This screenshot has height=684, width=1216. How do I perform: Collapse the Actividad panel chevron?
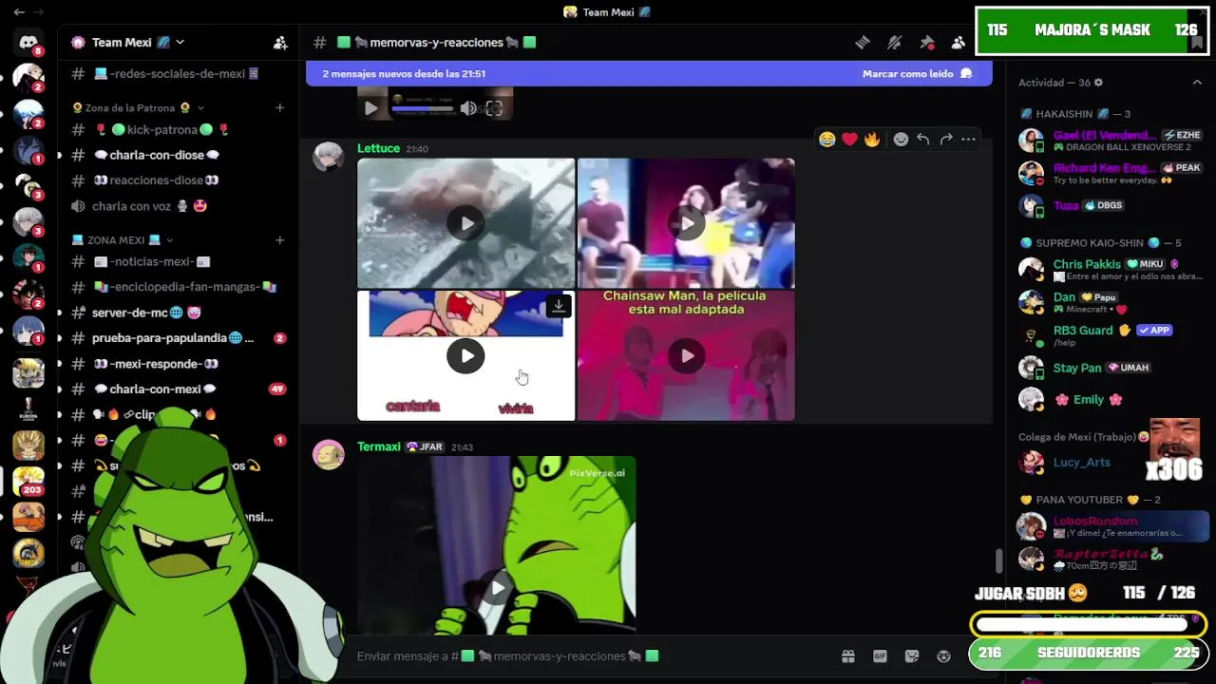(x=1197, y=83)
